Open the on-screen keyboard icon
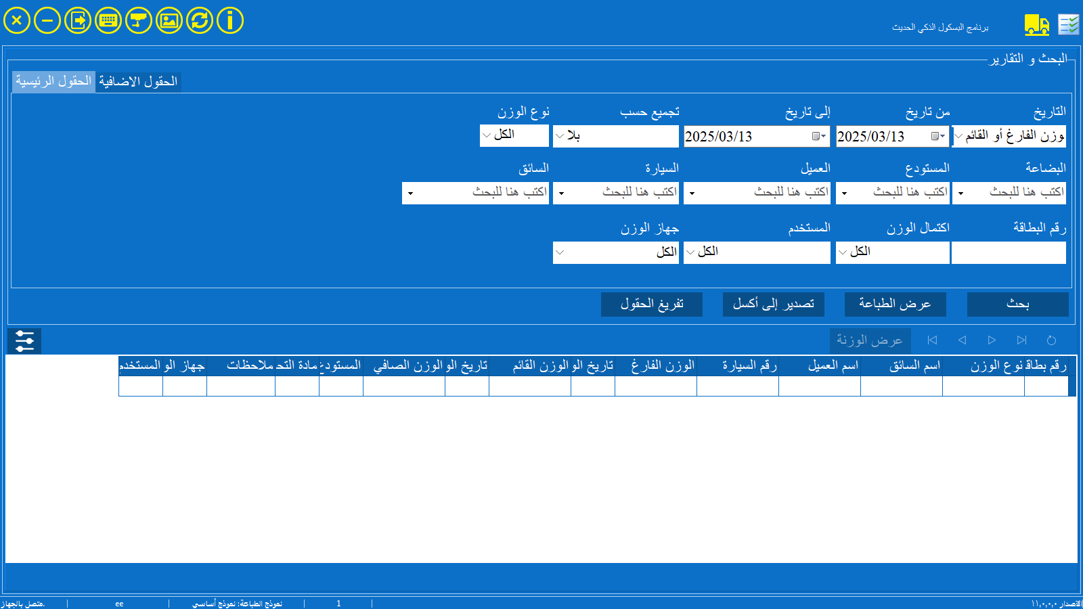 [x=108, y=20]
